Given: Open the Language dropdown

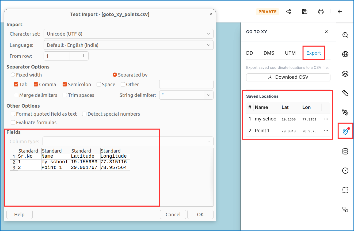Looking at the screenshot, I should click(x=128, y=45).
